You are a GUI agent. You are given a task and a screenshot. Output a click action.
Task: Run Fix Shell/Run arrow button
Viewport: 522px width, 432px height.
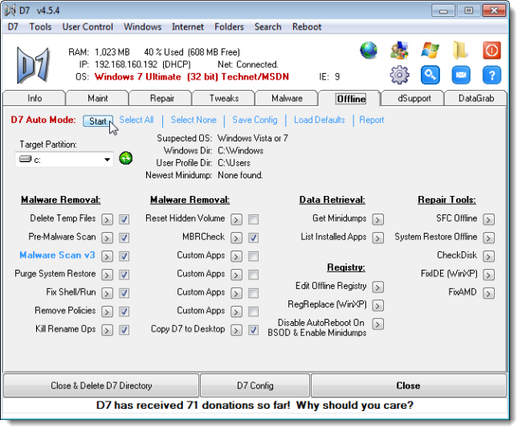click(107, 293)
